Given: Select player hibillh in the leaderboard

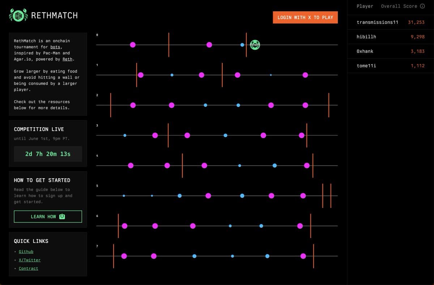Looking at the screenshot, I should tap(366, 37).
